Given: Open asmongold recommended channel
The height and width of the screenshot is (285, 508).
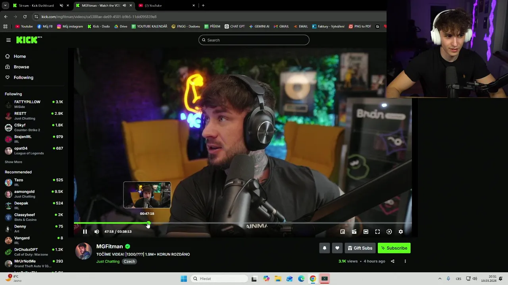Looking at the screenshot, I should tap(34, 194).
